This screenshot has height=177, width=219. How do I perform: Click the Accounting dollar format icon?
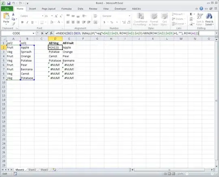click(x=104, y=22)
